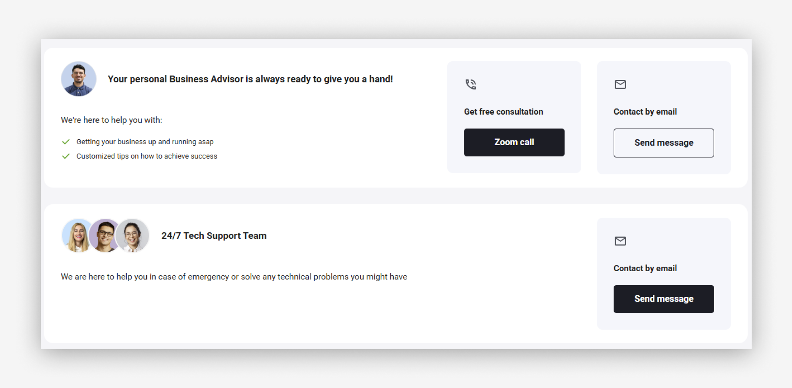792x388 pixels.
Task: Click the support avatar of the man with glasses
Action: click(104, 236)
